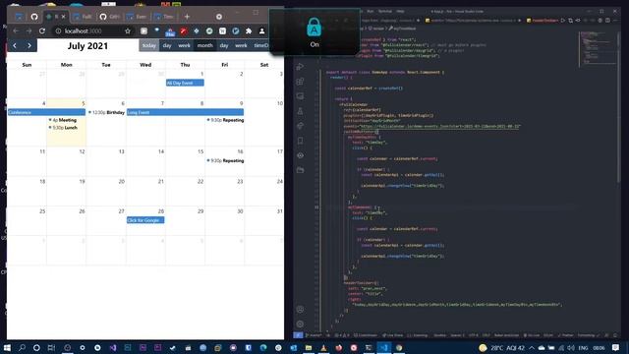This screenshot has width=629, height=354.
Task: Reload the localhost page
Action: (42, 30)
